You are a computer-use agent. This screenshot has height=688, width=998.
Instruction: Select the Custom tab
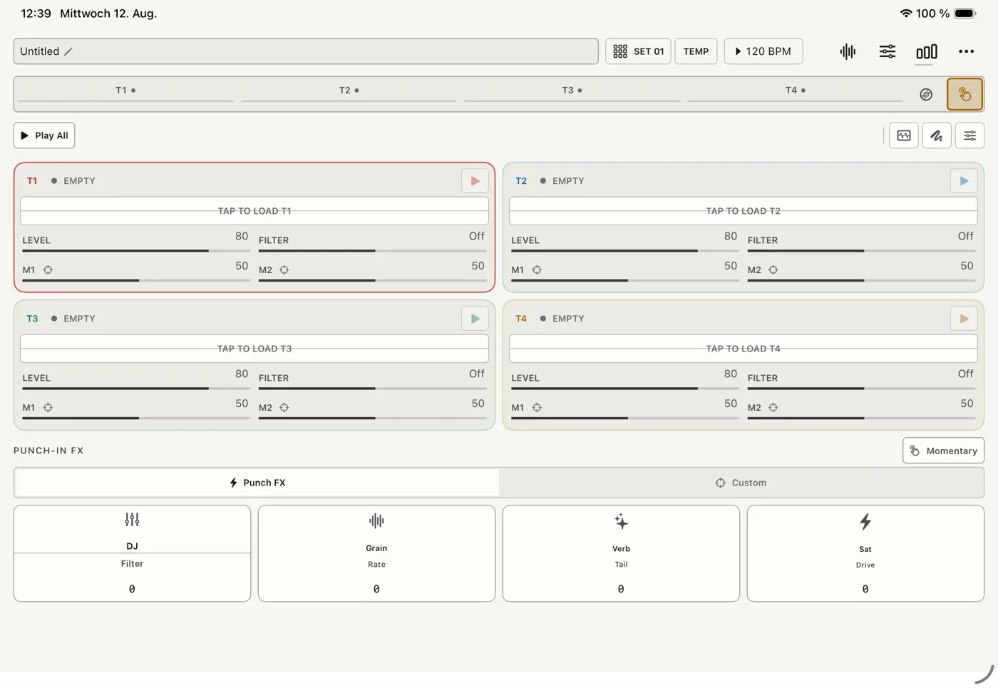coord(741,483)
